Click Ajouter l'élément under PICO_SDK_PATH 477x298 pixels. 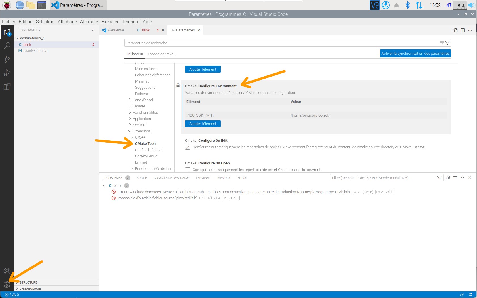click(x=203, y=124)
